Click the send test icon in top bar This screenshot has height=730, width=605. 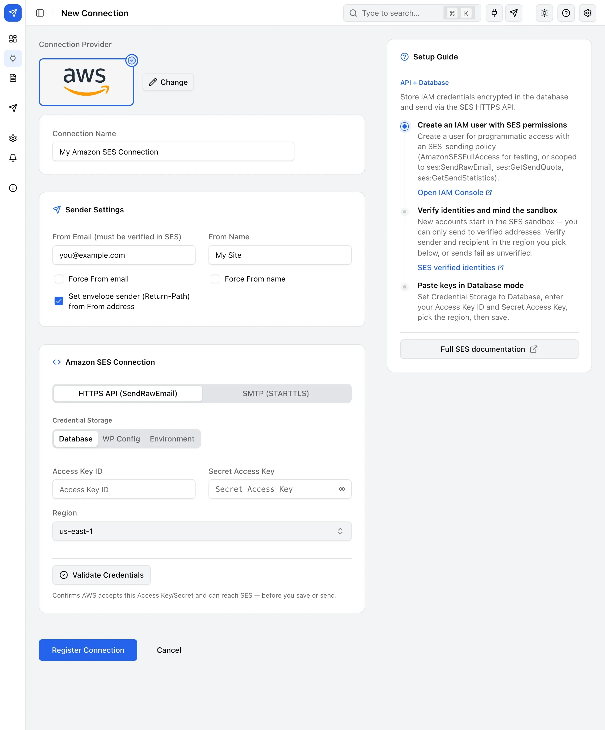[x=513, y=13]
